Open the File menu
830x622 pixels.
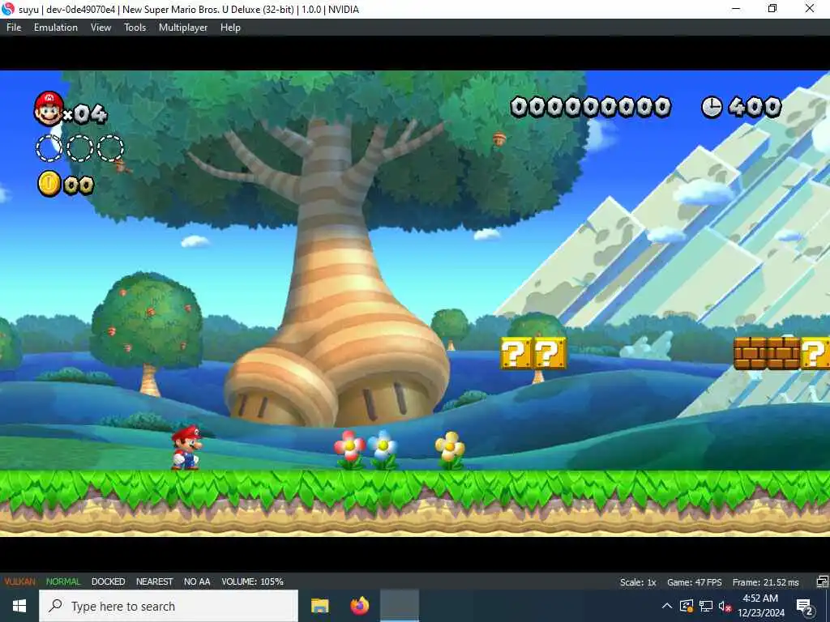pyautogui.click(x=14, y=28)
